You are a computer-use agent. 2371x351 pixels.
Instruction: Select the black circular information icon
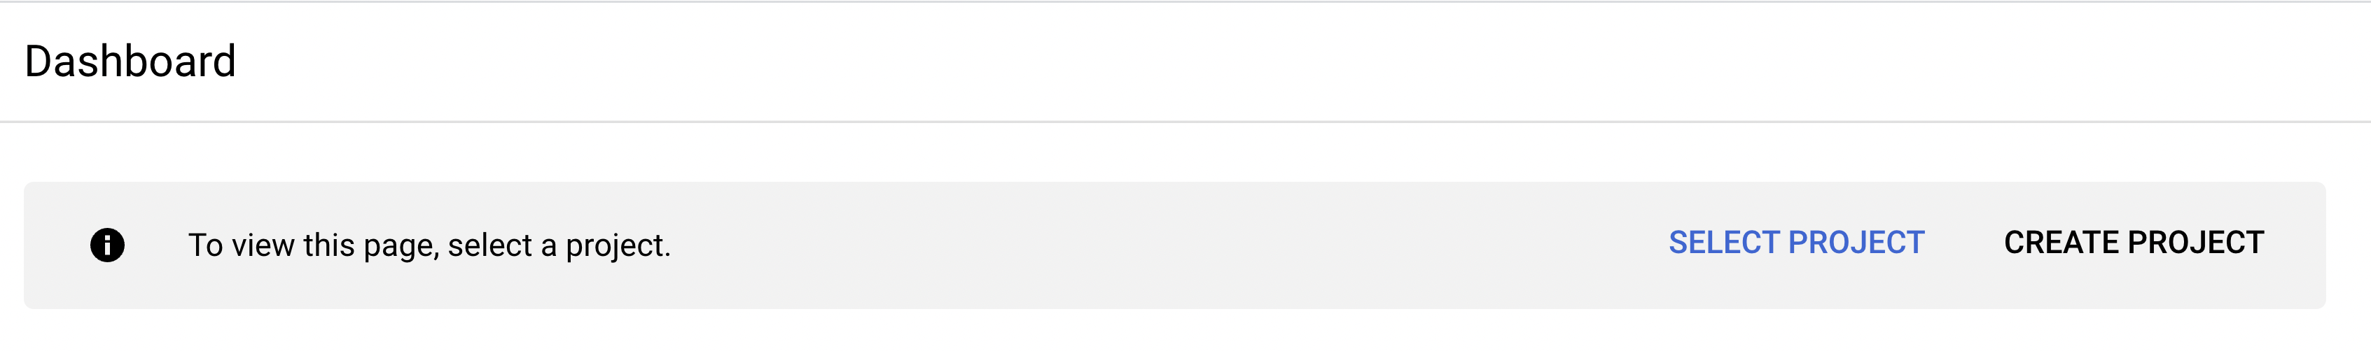pyautogui.click(x=106, y=245)
